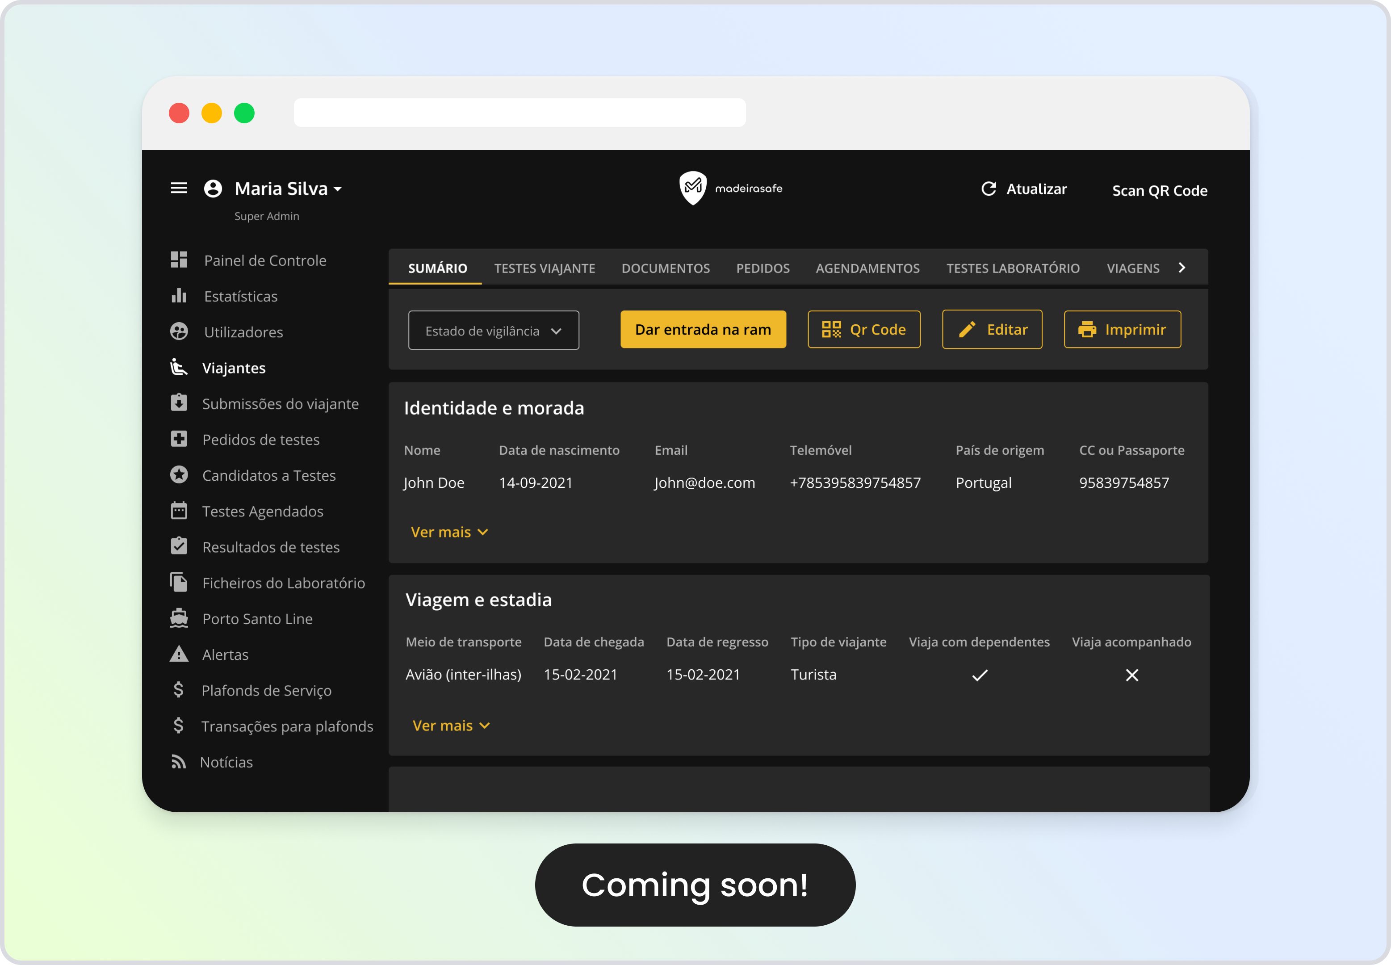This screenshot has width=1391, height=965.
Task: Open Estado de vigilância dropdown
Action: [493, 330]
